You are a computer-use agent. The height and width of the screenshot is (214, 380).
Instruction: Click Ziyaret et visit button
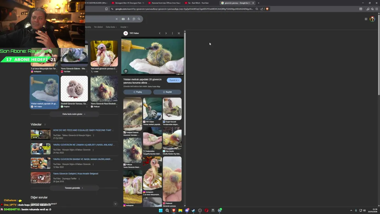pyautogui.click(x=174, y=80)
